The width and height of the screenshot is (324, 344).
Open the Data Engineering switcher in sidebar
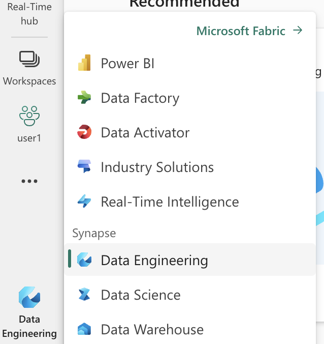[x=29, y=312]
